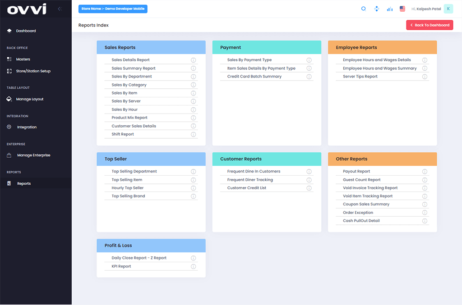Select the US flag language icon

(402, 9)
